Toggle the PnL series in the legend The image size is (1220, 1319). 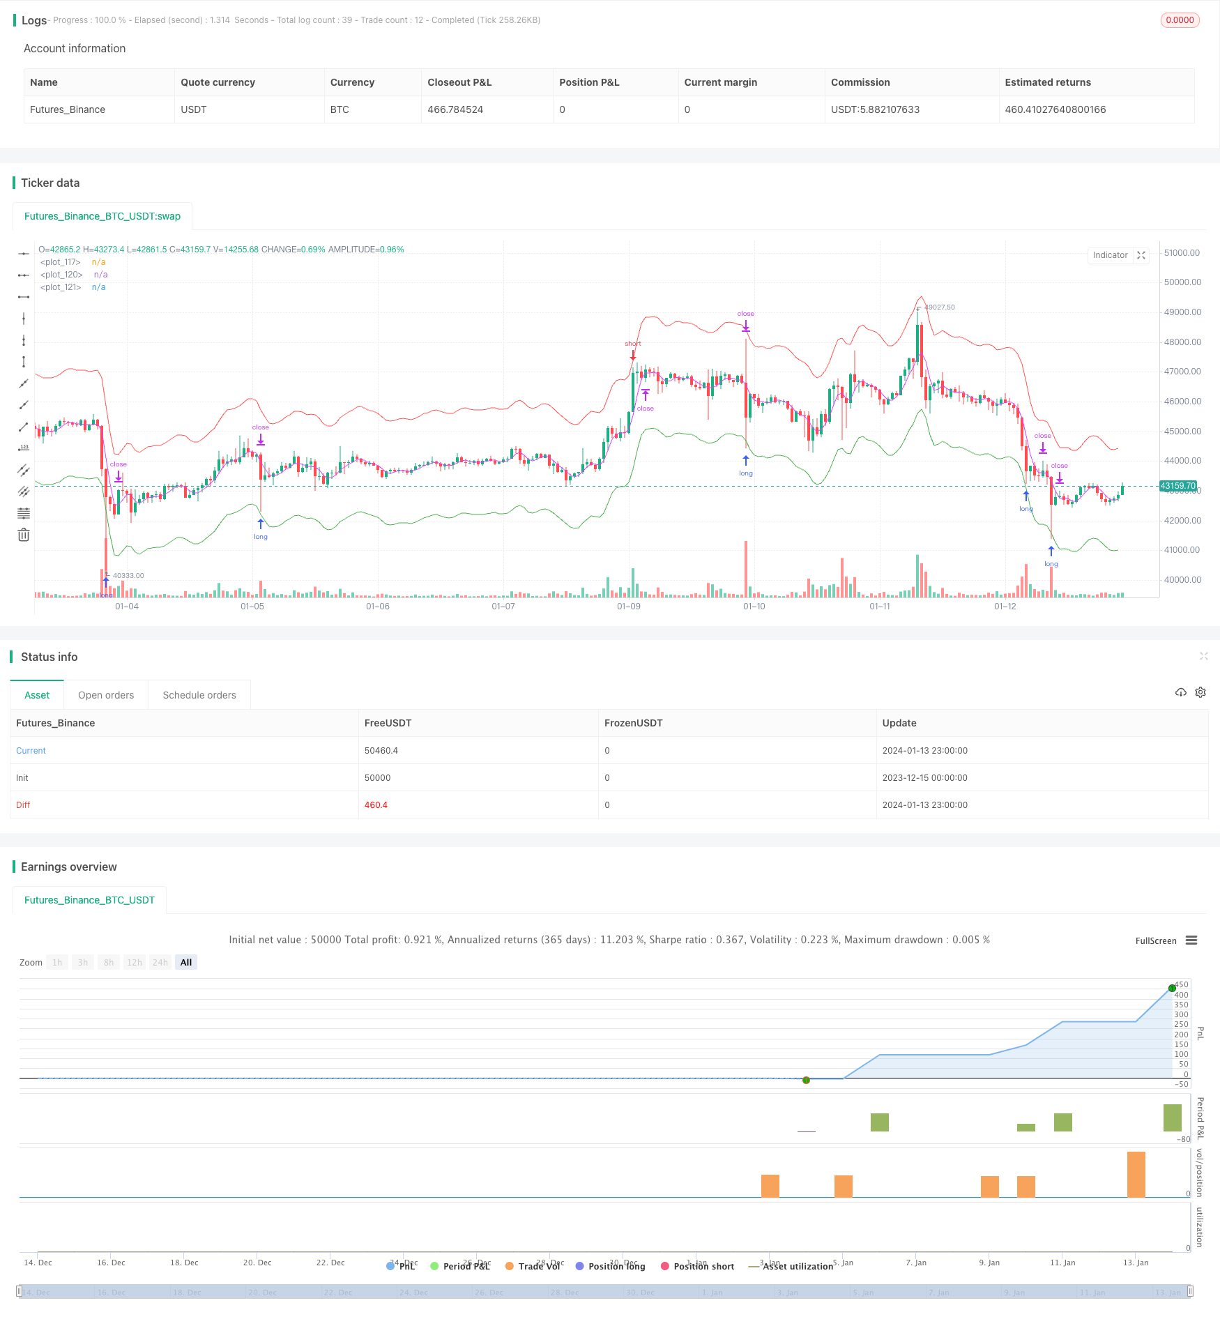click(x=401, y=1266)
